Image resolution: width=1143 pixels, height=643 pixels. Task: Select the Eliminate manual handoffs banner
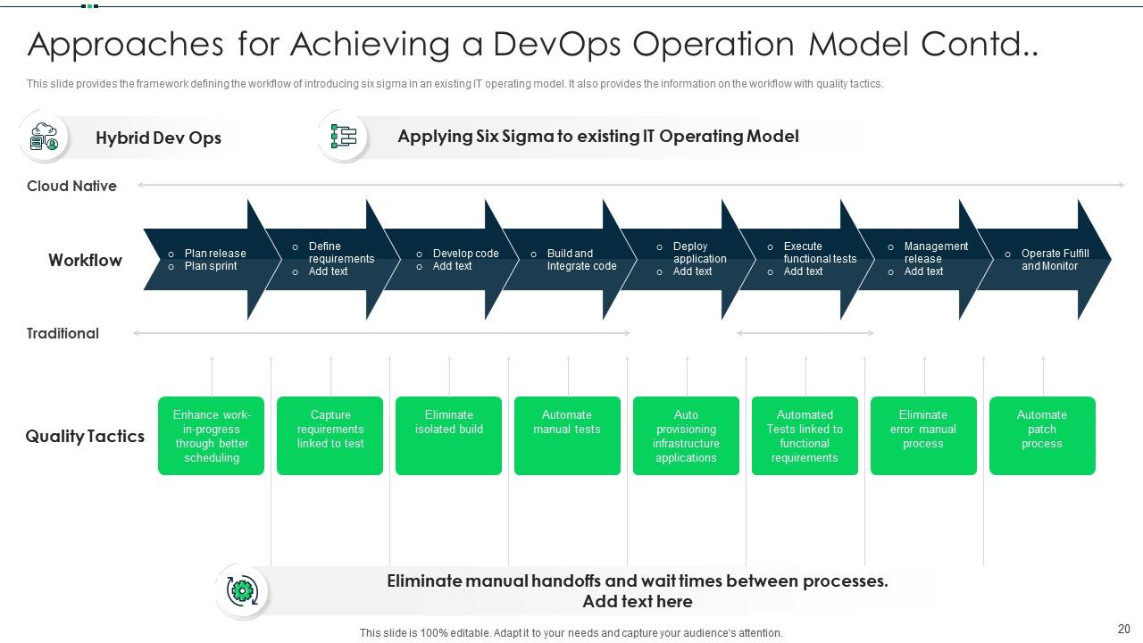pyautogui.click(x=637, y=580)
